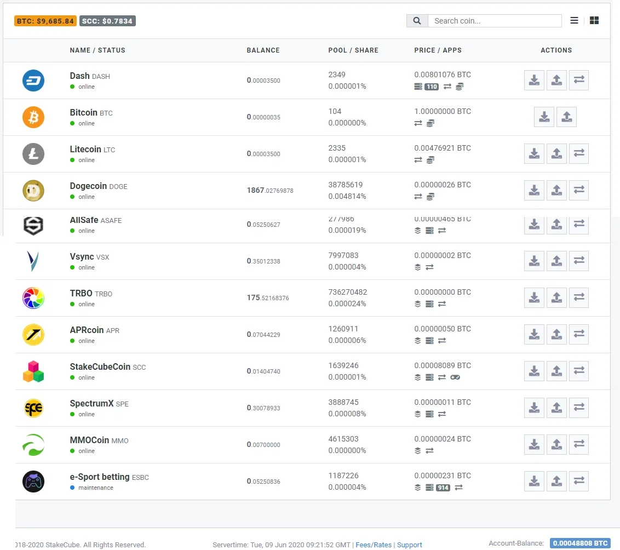The height and width of the screenshot is (550, 620).
Task: Click the BTC price orange badge
Action: pyautogui.click(x=45, y=21)
